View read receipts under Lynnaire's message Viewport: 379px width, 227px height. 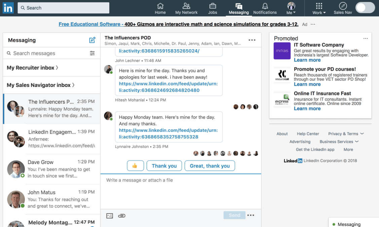point(226,153)
